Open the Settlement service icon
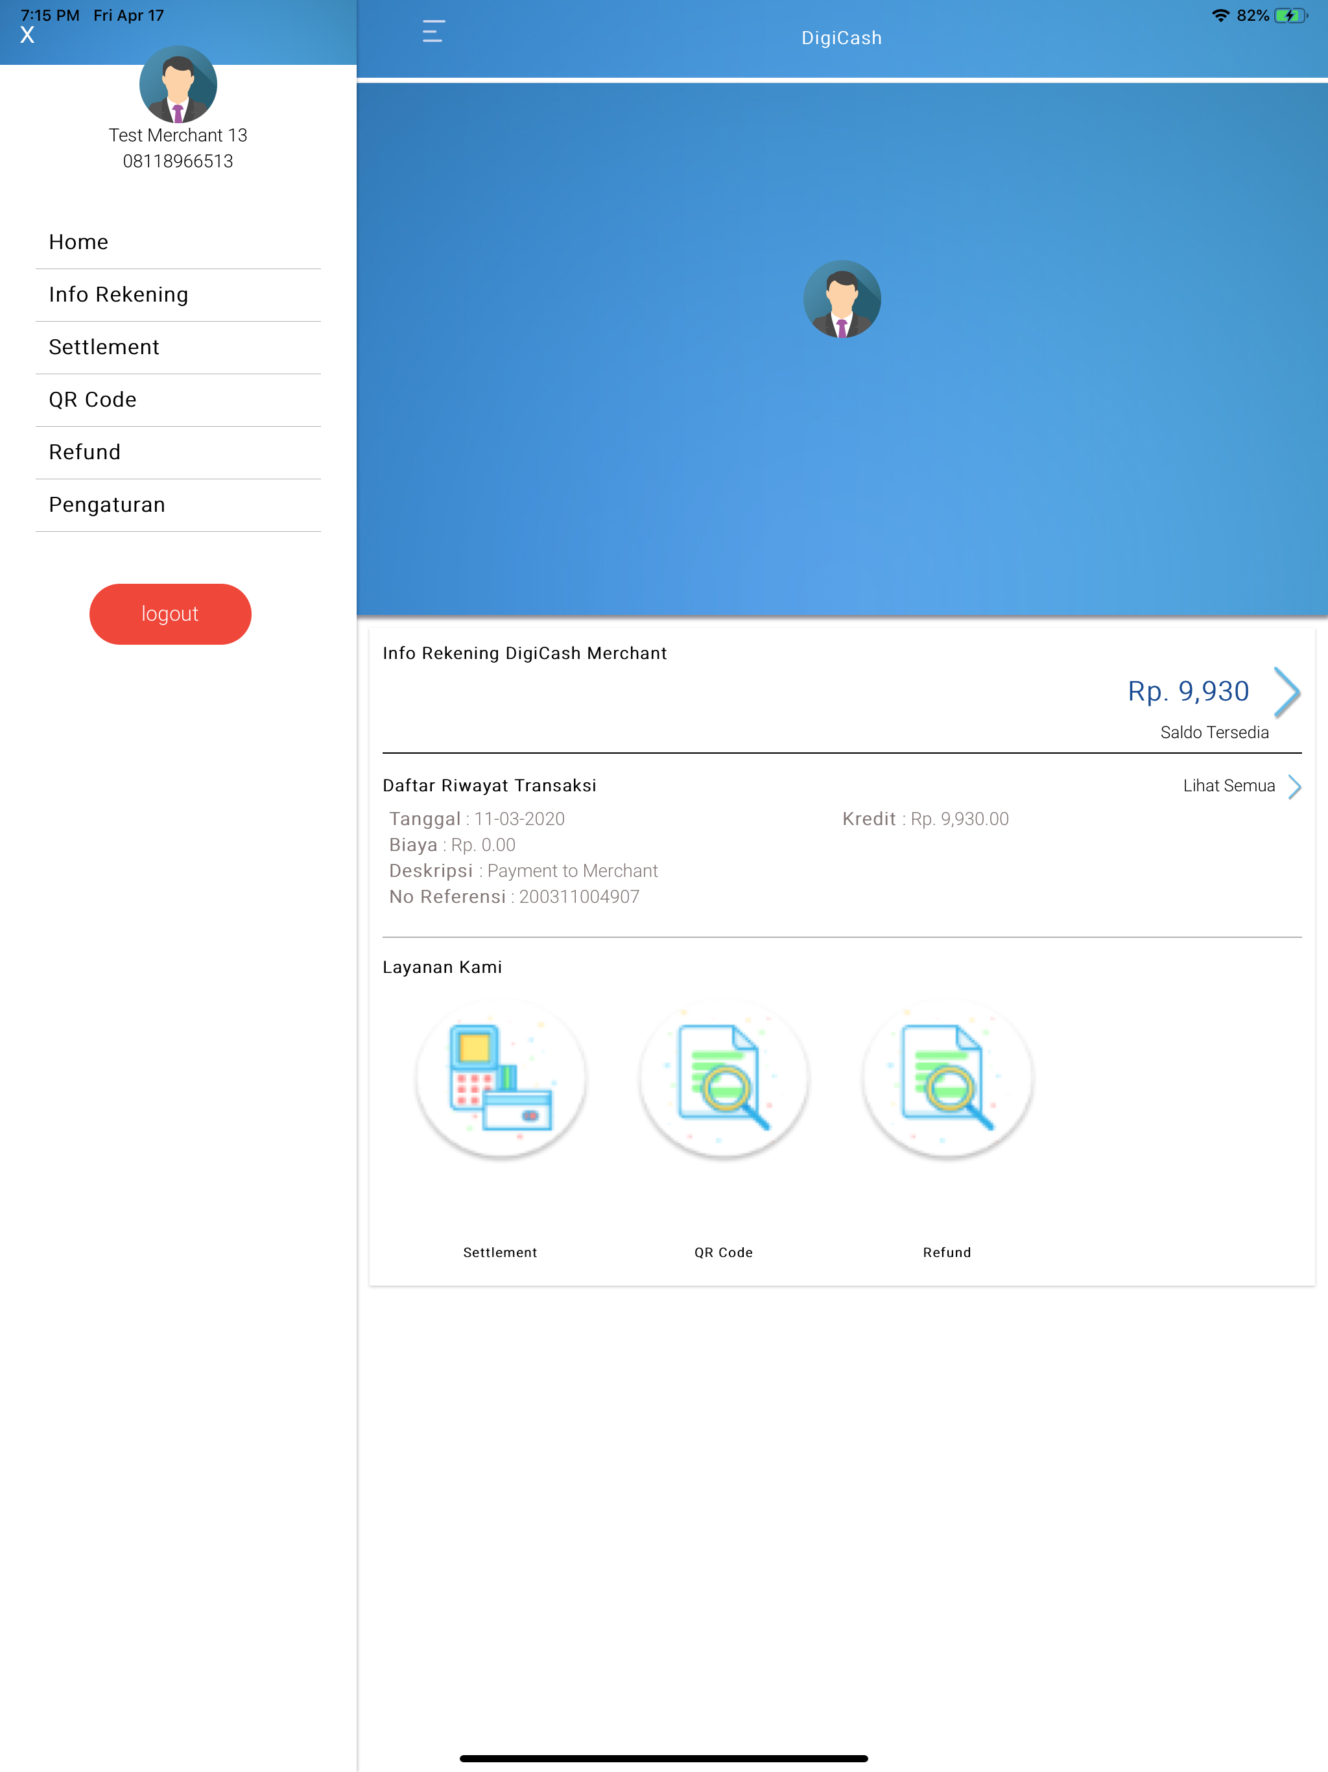Image resolution: width=1328 pixels, height=1772 pixels. point(501,1077)
